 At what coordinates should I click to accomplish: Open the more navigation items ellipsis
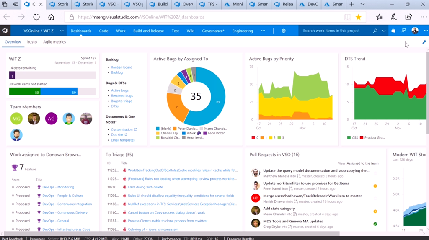pyautogui.click(x=263, y=31)
